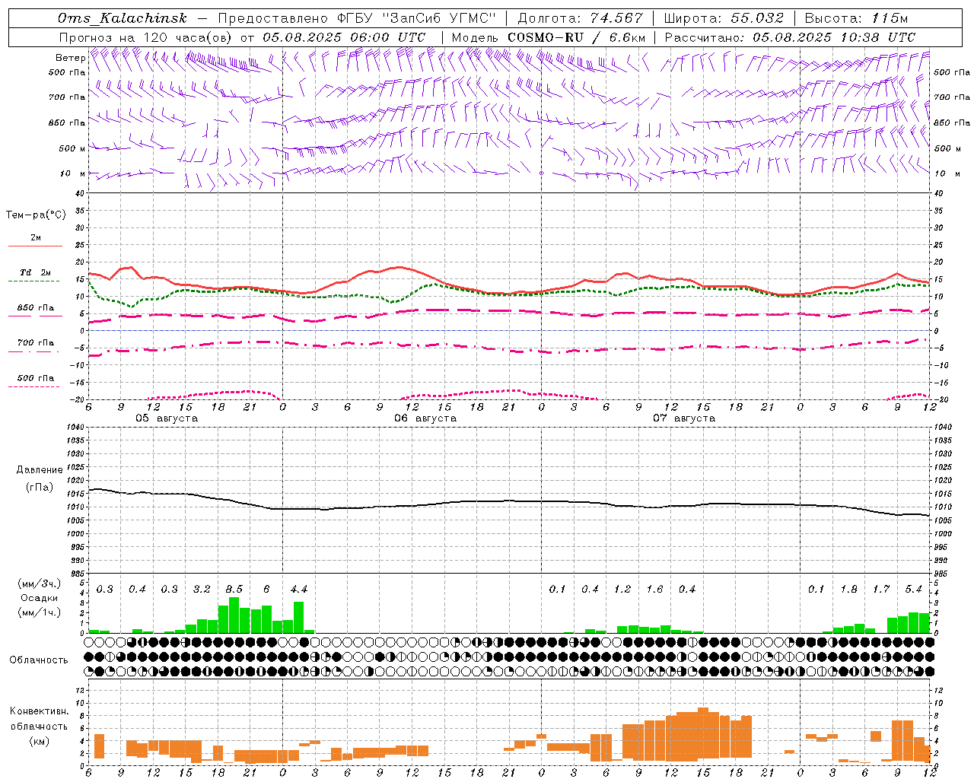The height and width of the screenshot is (779, 974).
Task: Click the "Осадки" precipitation label
Action: click(39, 598)
